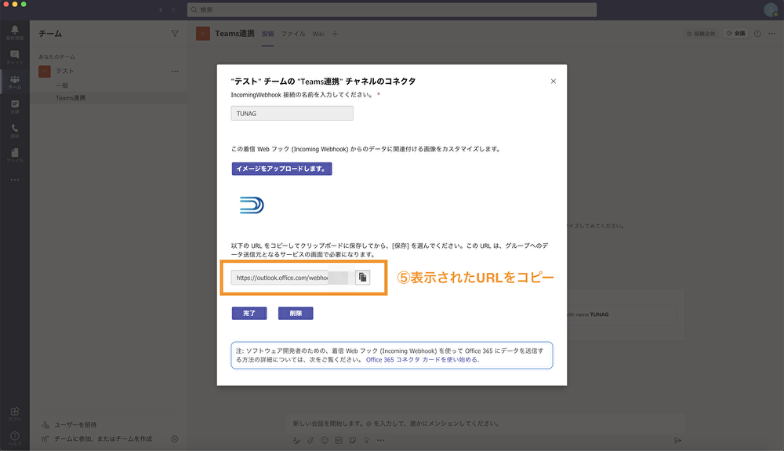Open the text format icon in composer

pyautogui.click(x=296, y=441)
